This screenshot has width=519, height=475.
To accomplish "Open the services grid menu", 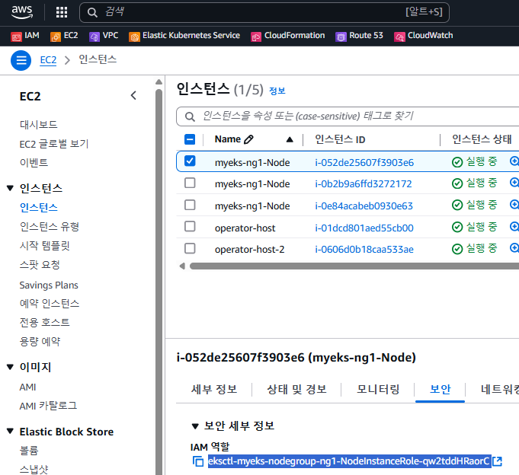I will [62, 12].
